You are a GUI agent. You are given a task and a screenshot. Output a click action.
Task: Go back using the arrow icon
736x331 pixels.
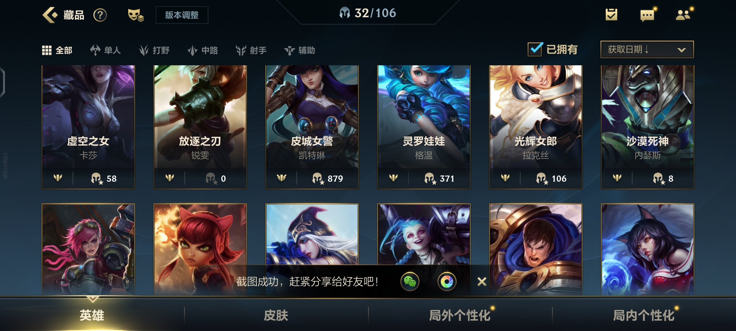[50, 15]
